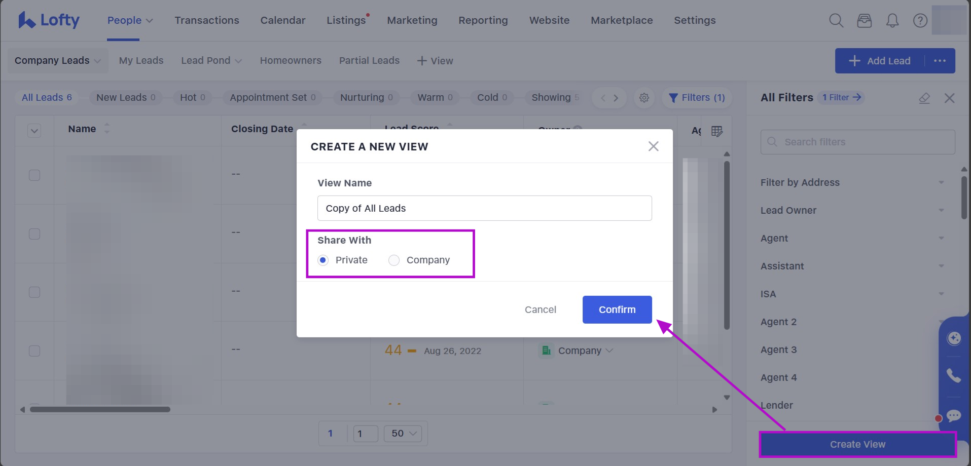Viewport: 971px width, 466px height.
Task: Click the horizontal table scrollbar
Action: [100, 409]
